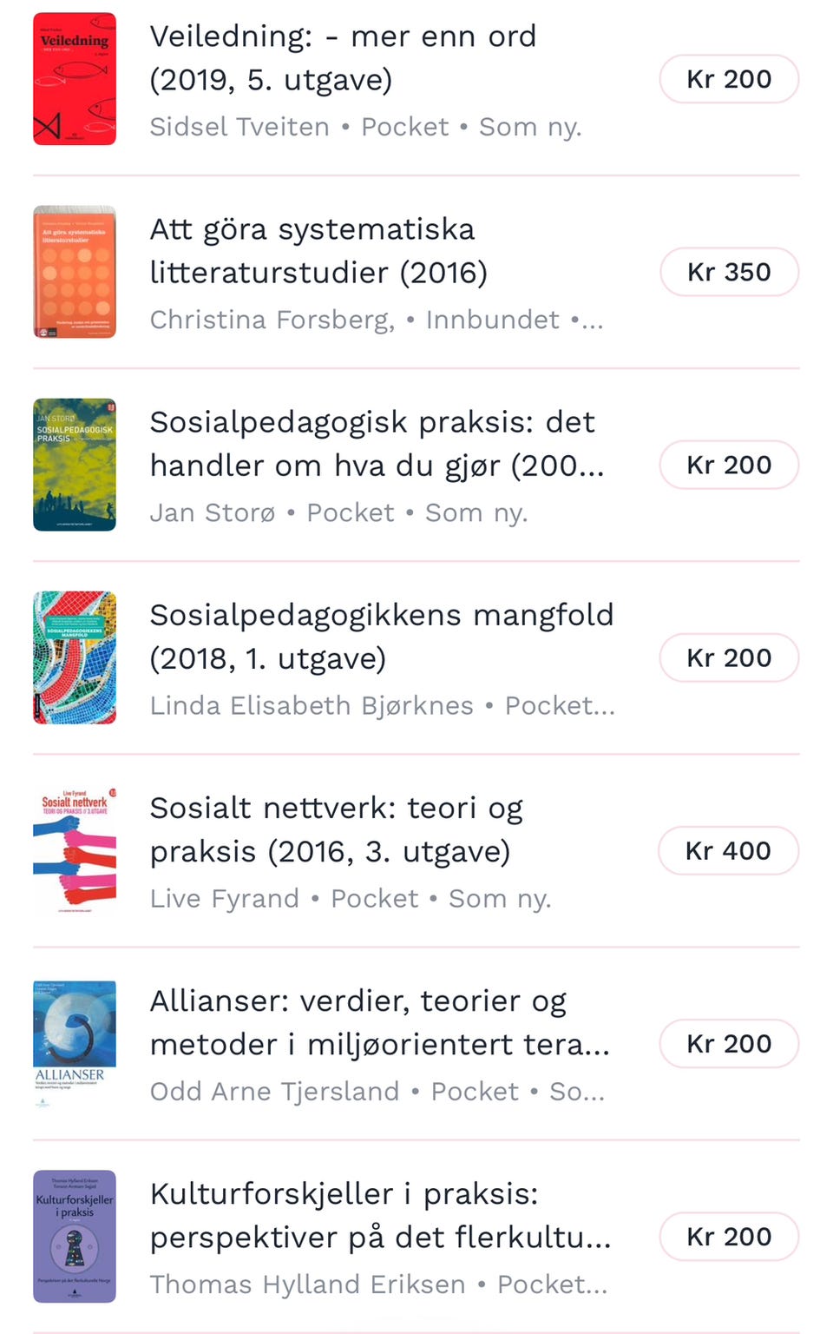
Task: Tap Kr 200 next to Kulturforskjeller i praksis
Action: 729,1236
